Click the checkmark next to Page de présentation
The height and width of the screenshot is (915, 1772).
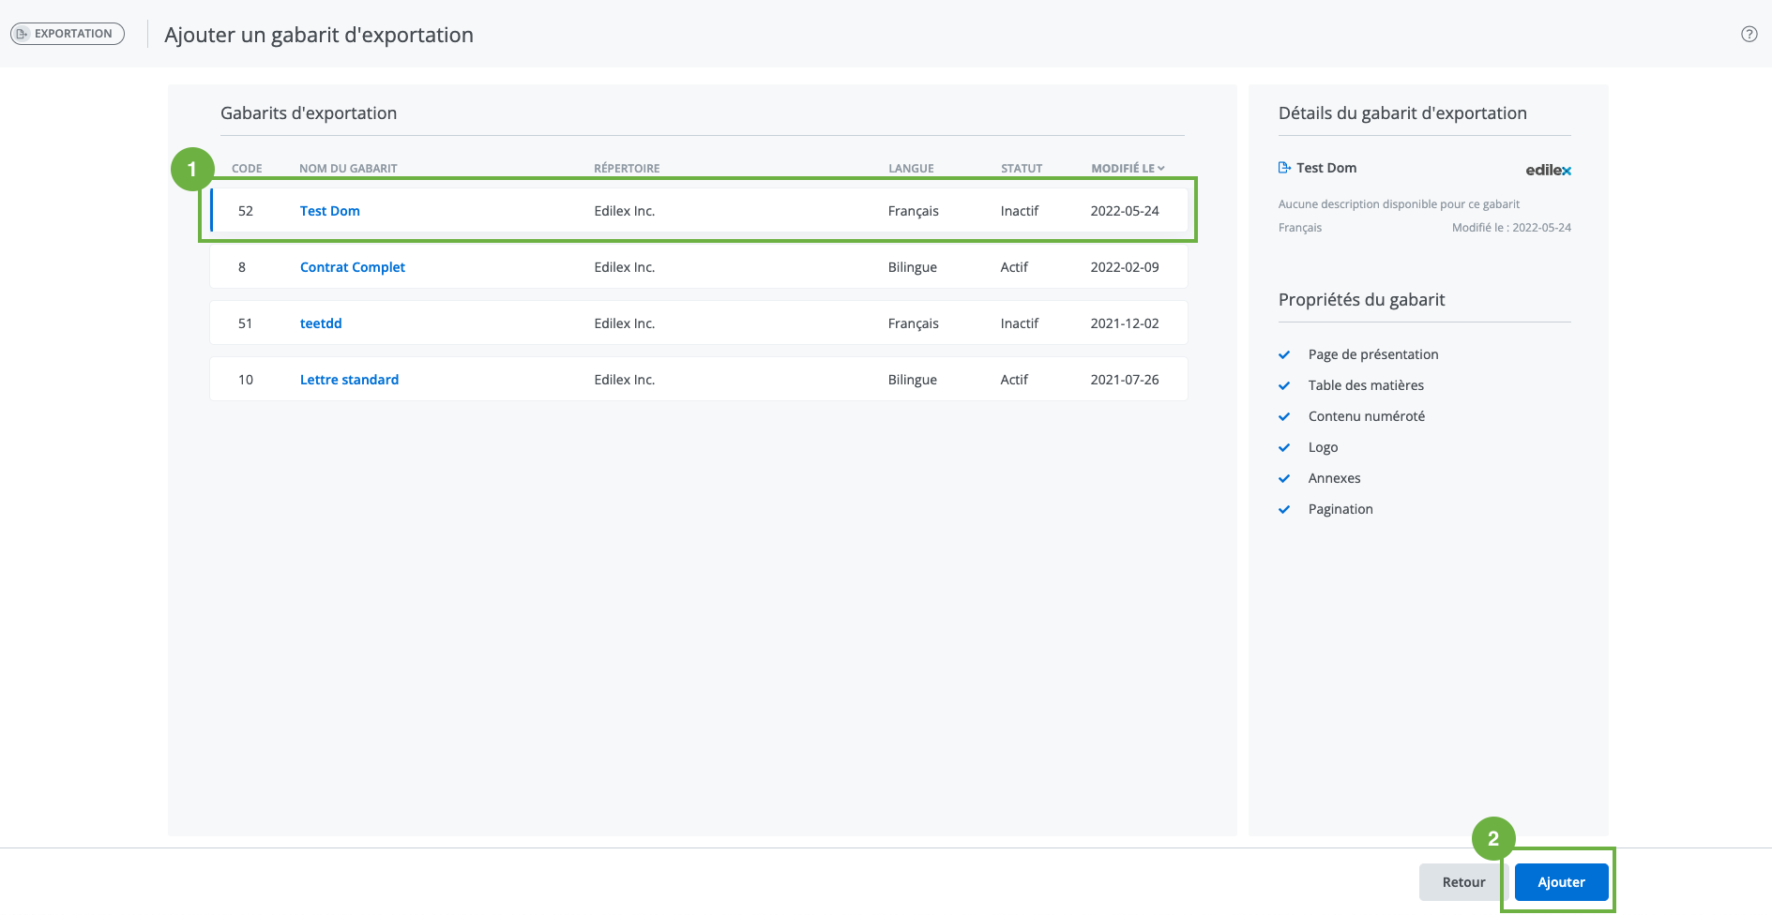click(x=1284, y=354)
